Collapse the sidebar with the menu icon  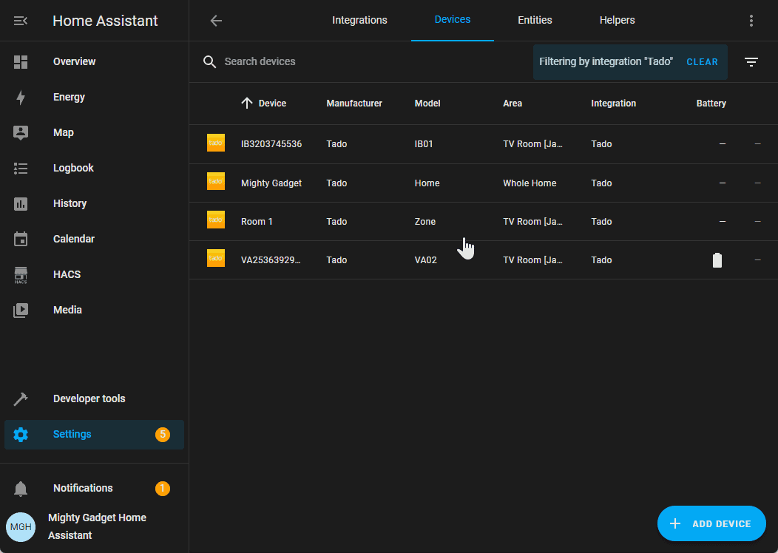point(21,21)
